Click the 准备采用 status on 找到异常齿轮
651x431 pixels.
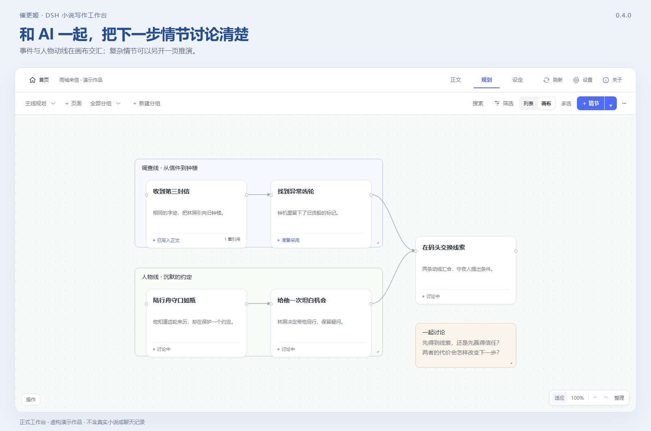coord(288,240)
